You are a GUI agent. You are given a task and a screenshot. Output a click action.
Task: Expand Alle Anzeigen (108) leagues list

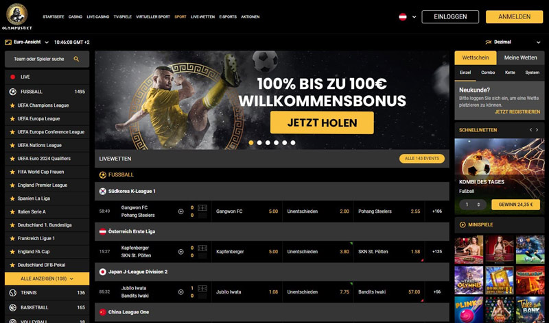47,279
